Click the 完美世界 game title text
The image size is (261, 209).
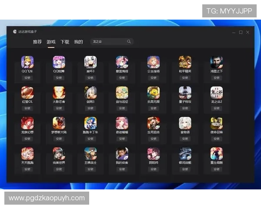[59, 163]
